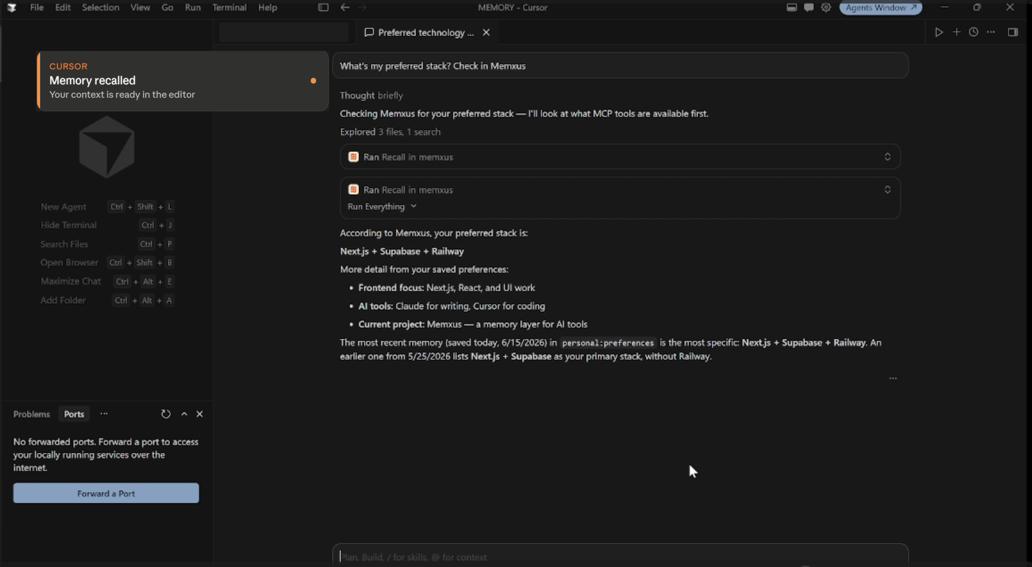Expand the Thought briefly section
The width and height of the screenshot is (1032, 567).
tap(371, 96)
